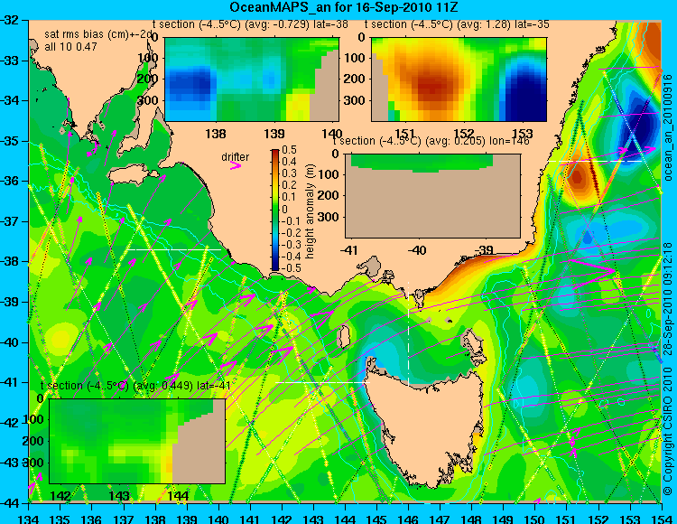Open the lat=-35 temperature section inset plot

[459, 80]
